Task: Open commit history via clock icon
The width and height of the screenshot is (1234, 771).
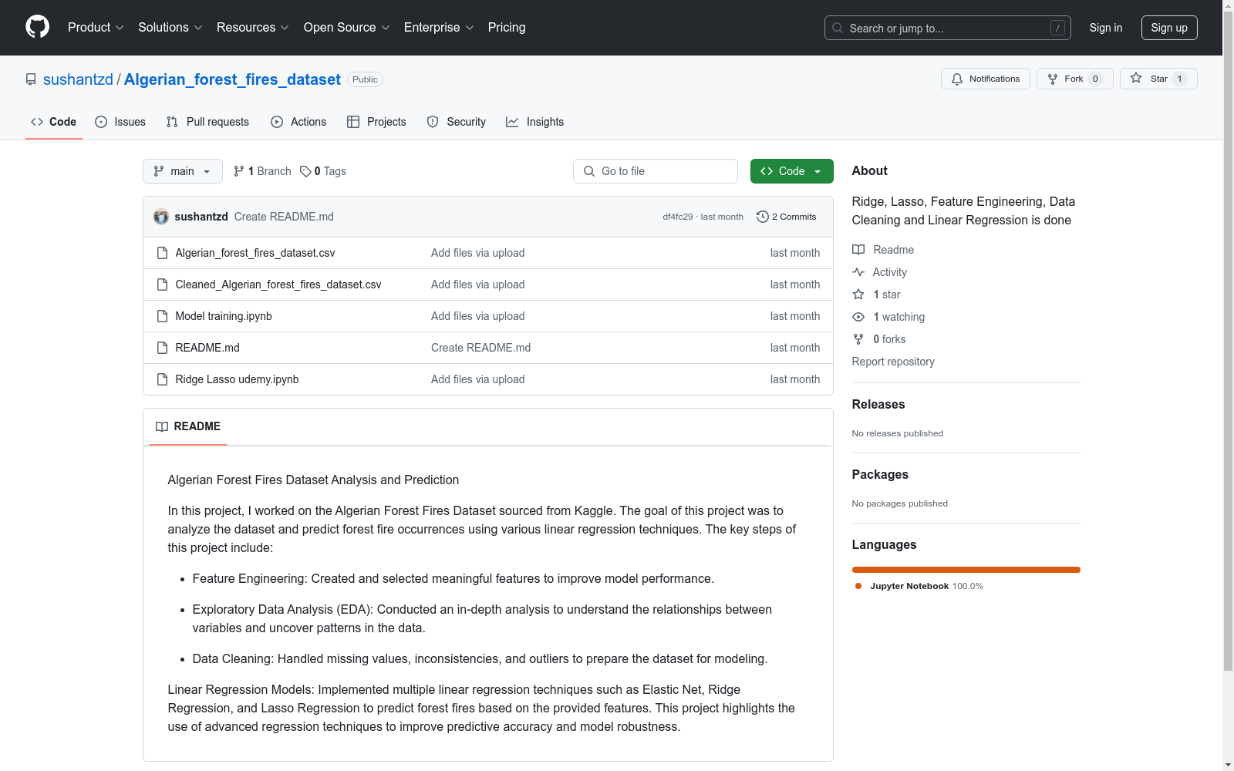Action: [762, 217]
